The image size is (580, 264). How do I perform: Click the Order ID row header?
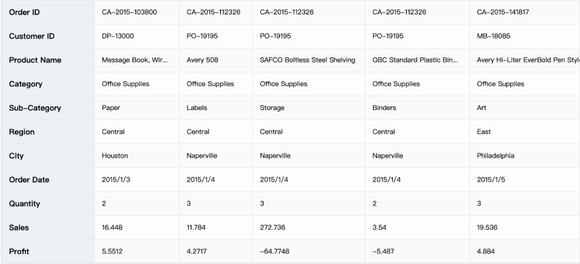[x=24, y=12]
